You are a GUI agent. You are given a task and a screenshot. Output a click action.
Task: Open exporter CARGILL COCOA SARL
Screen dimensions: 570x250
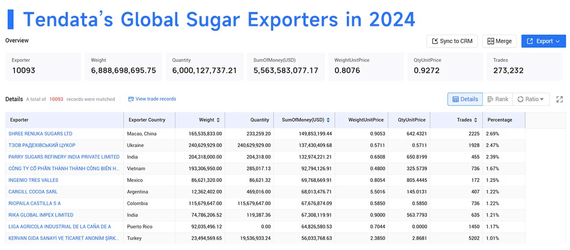click(x=33, y=192)
